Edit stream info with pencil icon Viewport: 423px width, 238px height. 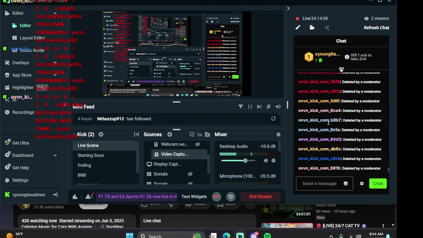298,28
